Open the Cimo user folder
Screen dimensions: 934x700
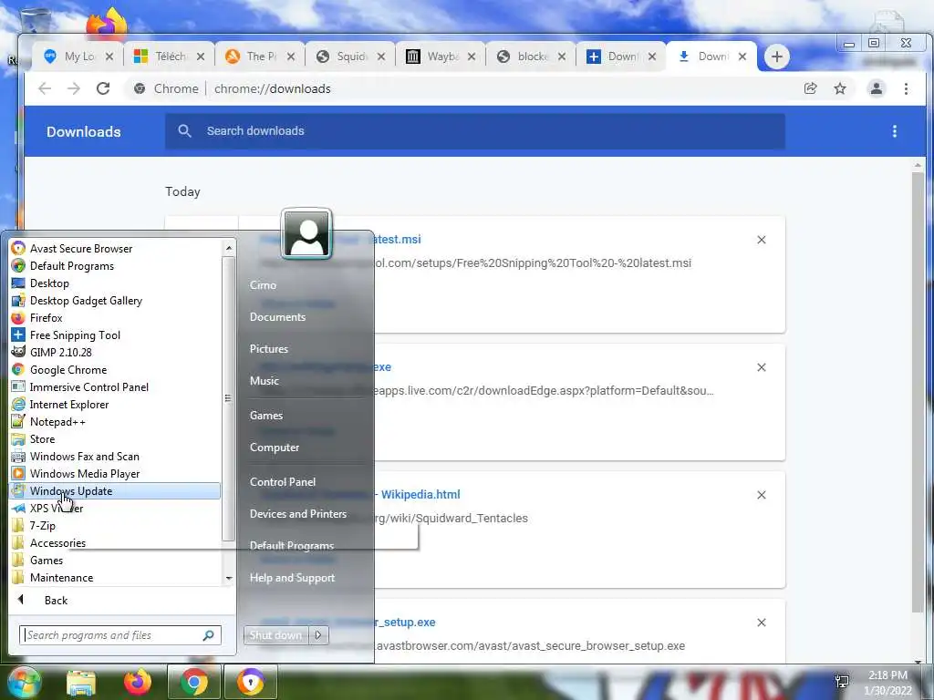click(x=263, y=284)
